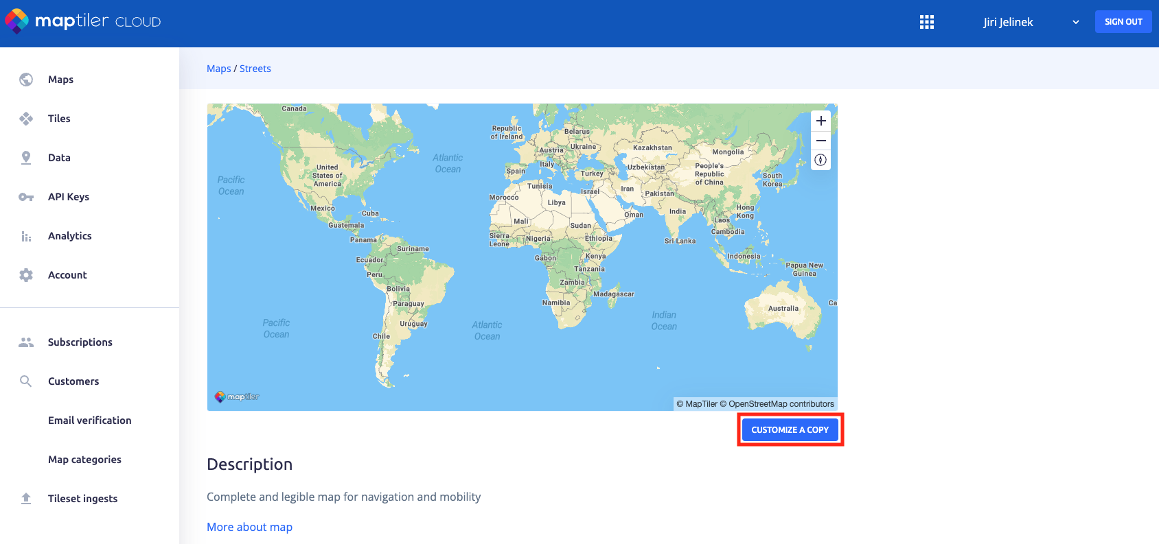
Task: Click the United States of America label on map
Action: [x=328, y=176]
